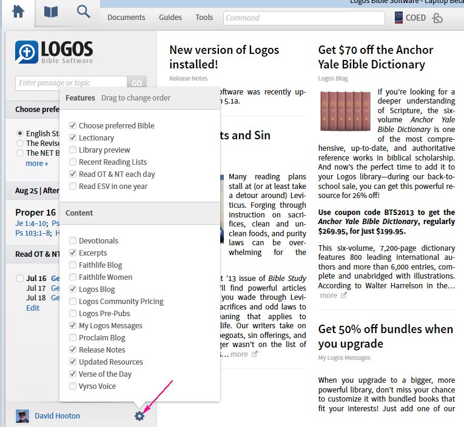Check the Jul 16 reading checkbox
Screen dimensions: 464x427
coord(20,278)
